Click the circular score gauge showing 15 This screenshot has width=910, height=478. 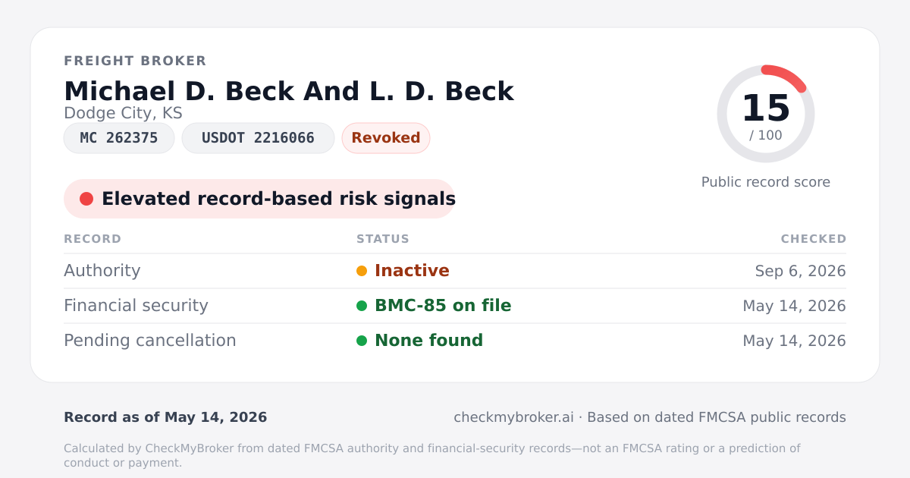[766, 114]
